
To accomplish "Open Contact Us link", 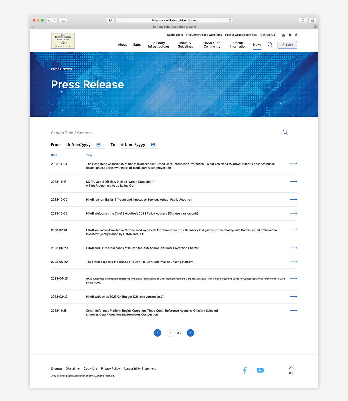I will (x=268, y=35).
